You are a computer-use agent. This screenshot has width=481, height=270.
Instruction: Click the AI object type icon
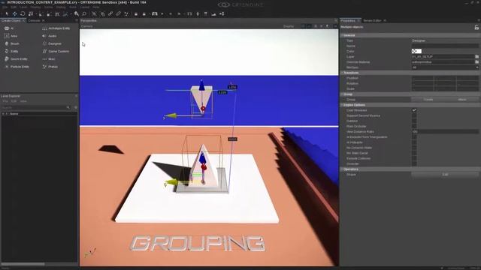tap(7, 28)
